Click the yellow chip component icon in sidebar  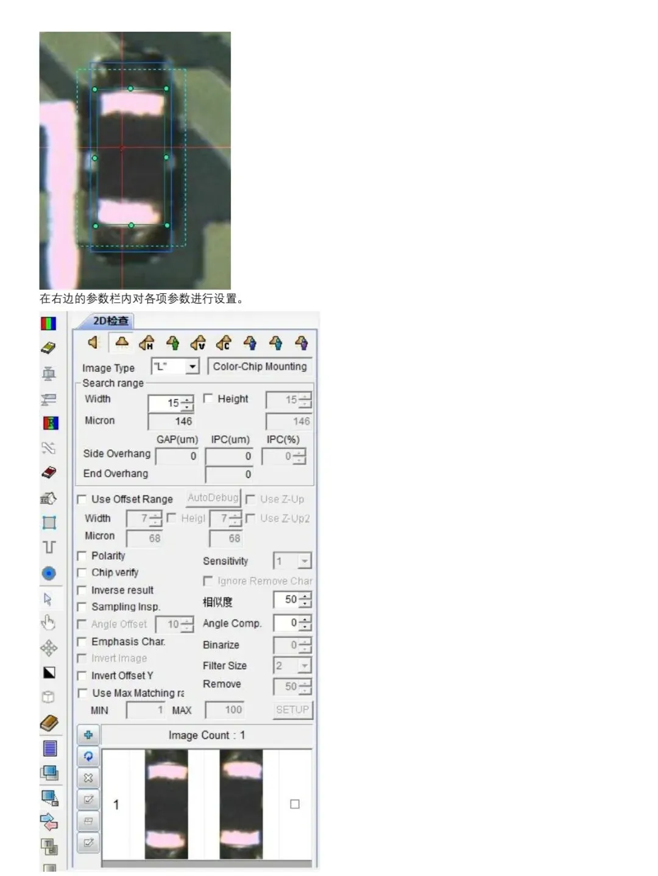point(48,348)
